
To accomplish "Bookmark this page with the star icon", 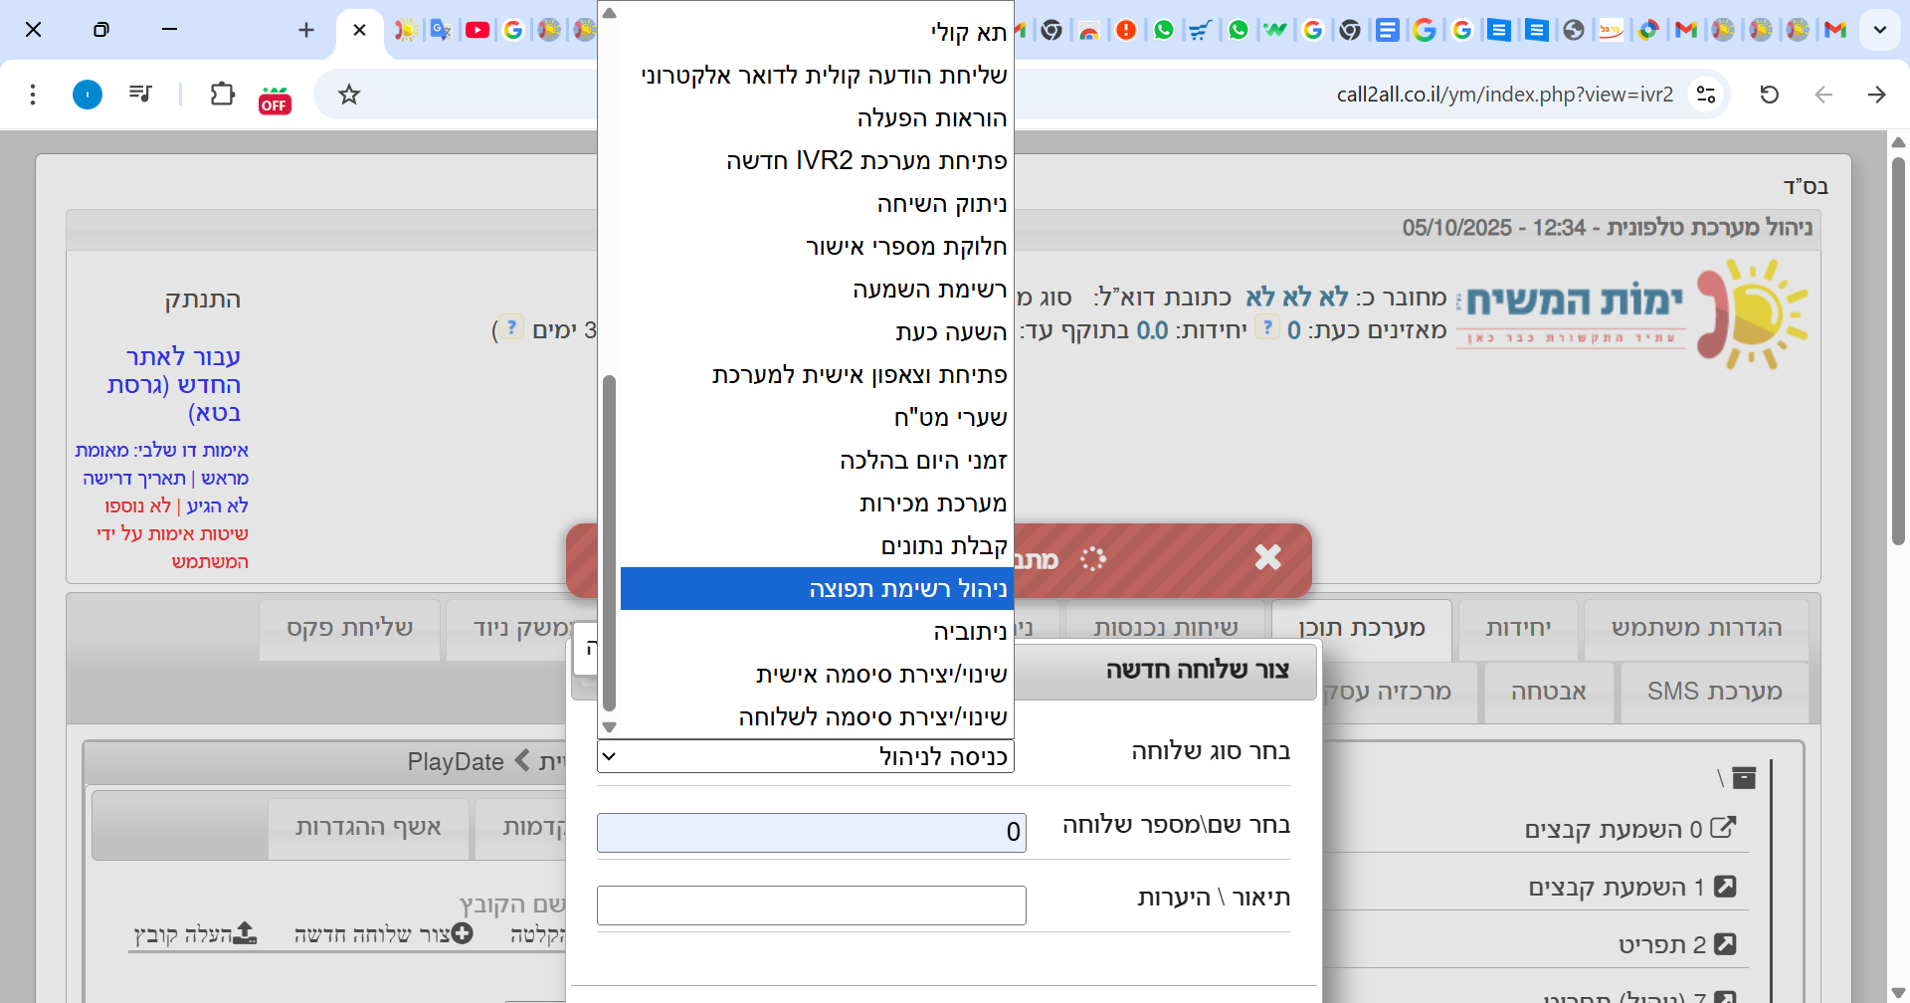I will click(348, 95).
